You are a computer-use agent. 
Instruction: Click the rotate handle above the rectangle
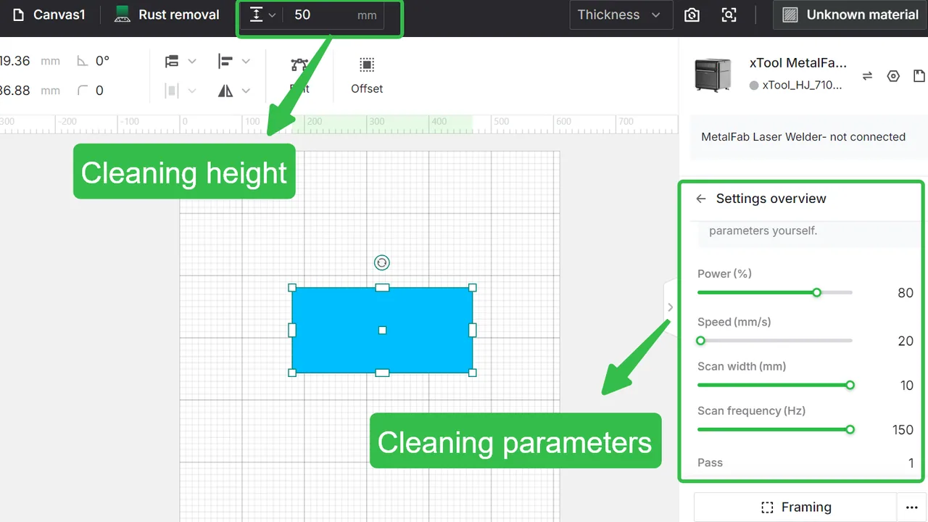382,262
